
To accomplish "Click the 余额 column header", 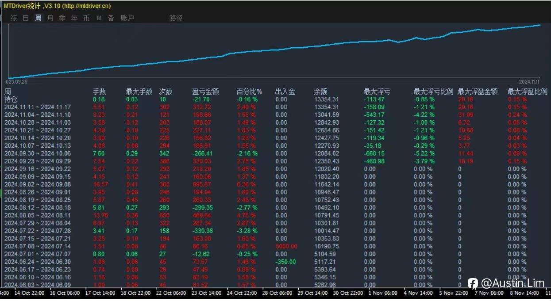I will point(320,91).
